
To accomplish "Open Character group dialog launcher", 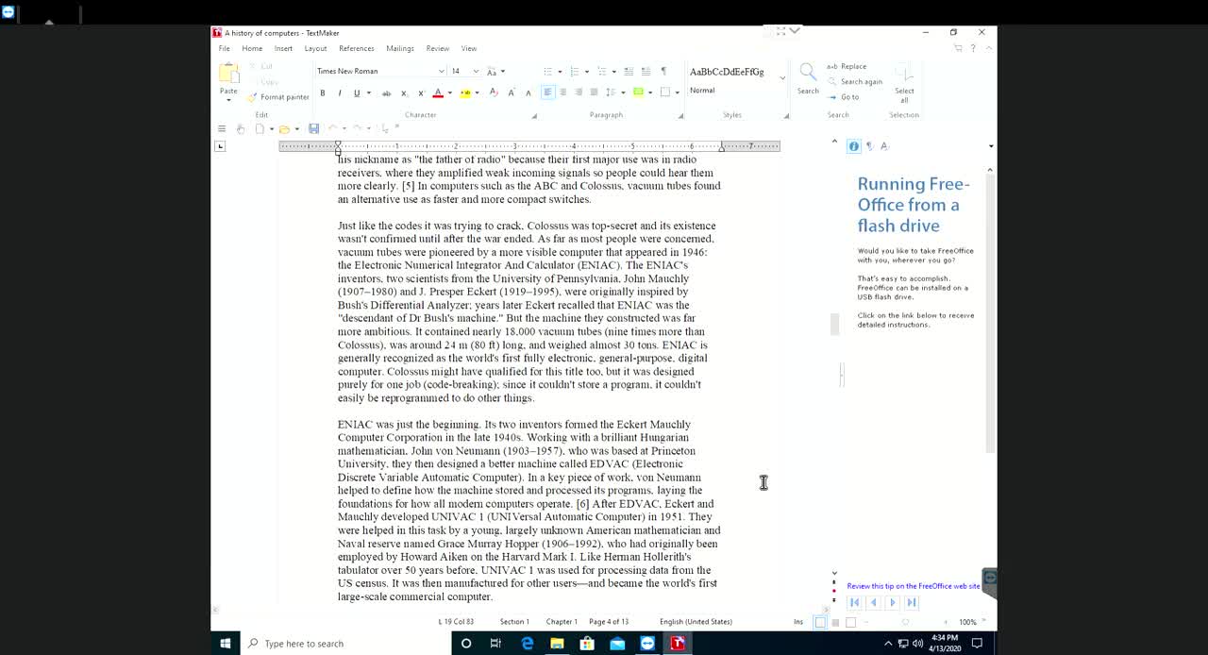I will click(x=533, y=116).
